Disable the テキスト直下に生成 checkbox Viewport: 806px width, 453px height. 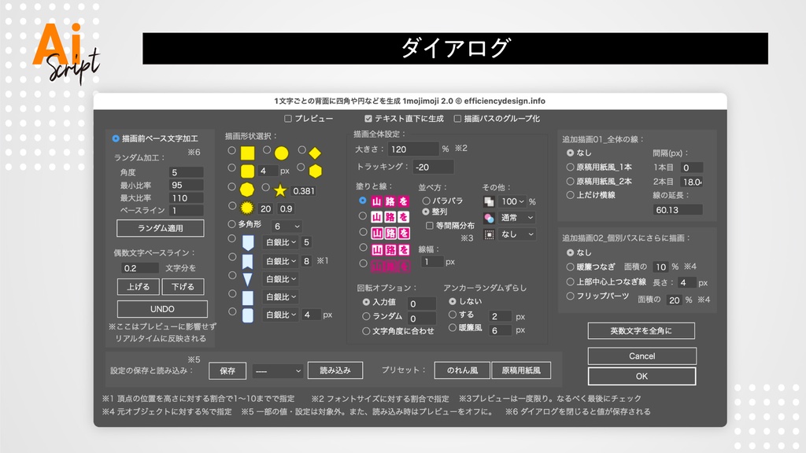[368, 119]
